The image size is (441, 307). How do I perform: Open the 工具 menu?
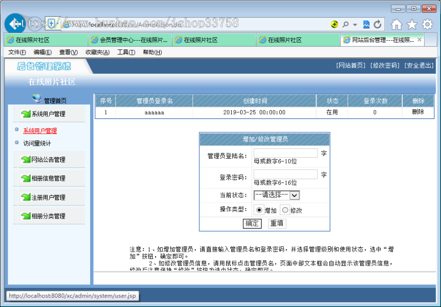[126, 52]
